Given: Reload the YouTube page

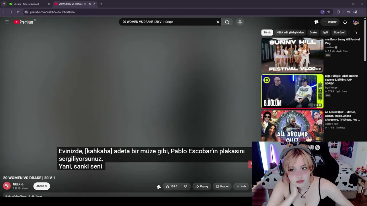Looking at the screenshot, I should pyautogui.click(x=18, y=12).
